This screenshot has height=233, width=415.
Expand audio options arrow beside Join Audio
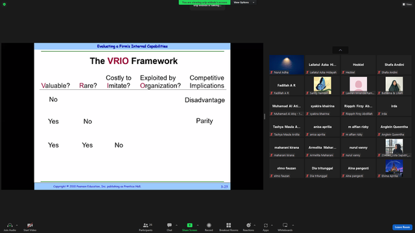coord(17,225)
